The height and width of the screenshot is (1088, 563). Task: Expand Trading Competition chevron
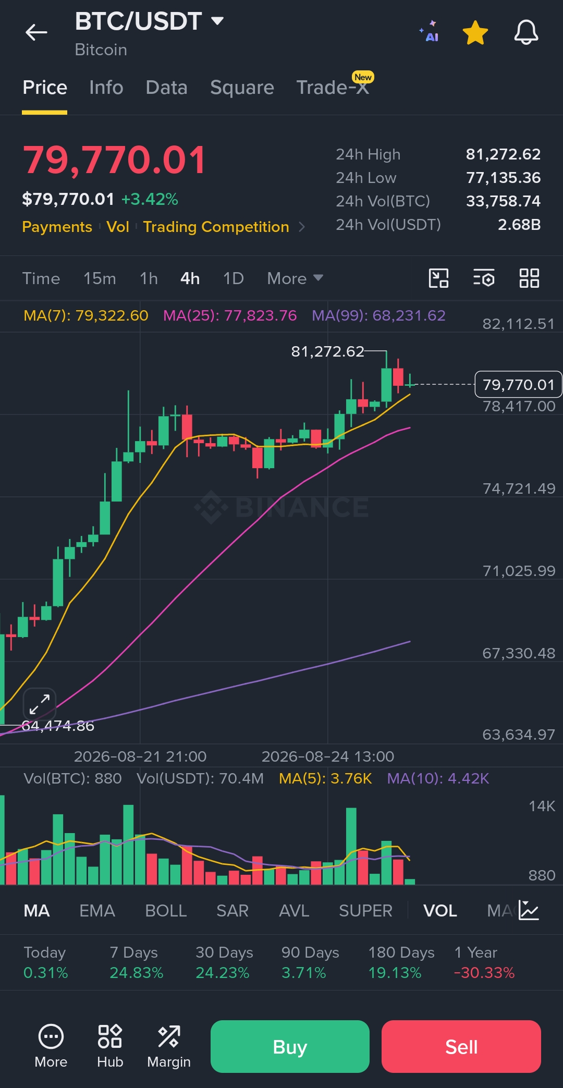tap(301, 227)
